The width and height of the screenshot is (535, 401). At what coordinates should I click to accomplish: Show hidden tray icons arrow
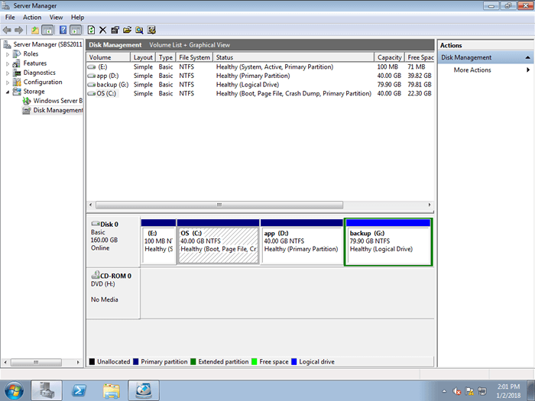444,391
